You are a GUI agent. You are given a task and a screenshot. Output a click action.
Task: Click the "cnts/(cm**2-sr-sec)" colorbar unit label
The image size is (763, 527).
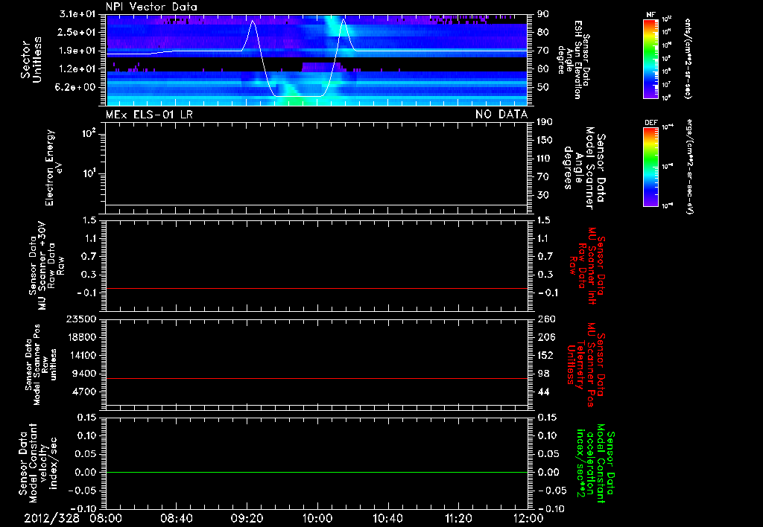[688, 59]
